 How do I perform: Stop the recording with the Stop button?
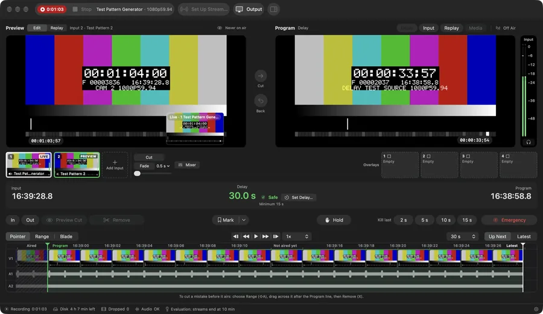click(x=82, y=10)
